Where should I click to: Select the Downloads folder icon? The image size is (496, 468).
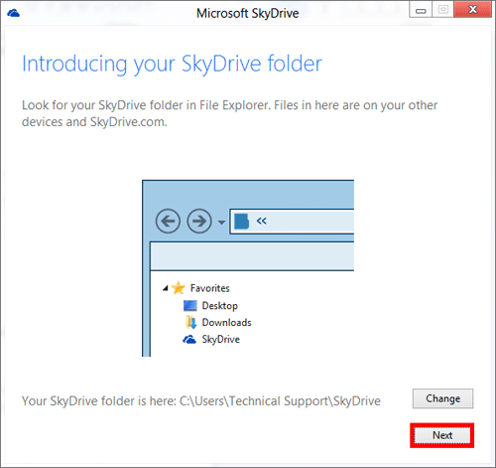click(190, 322)
